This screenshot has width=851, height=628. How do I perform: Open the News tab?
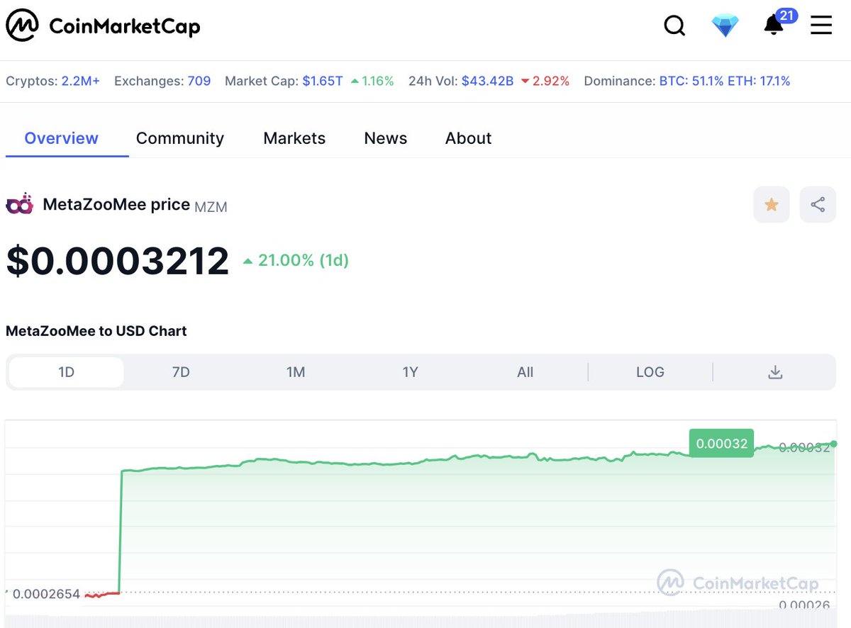(x=386, y=138)
